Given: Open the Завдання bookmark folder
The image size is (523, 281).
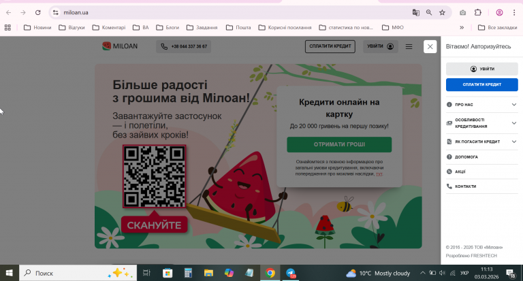Looking at the screenshot, I should click(x=202, y=28).
